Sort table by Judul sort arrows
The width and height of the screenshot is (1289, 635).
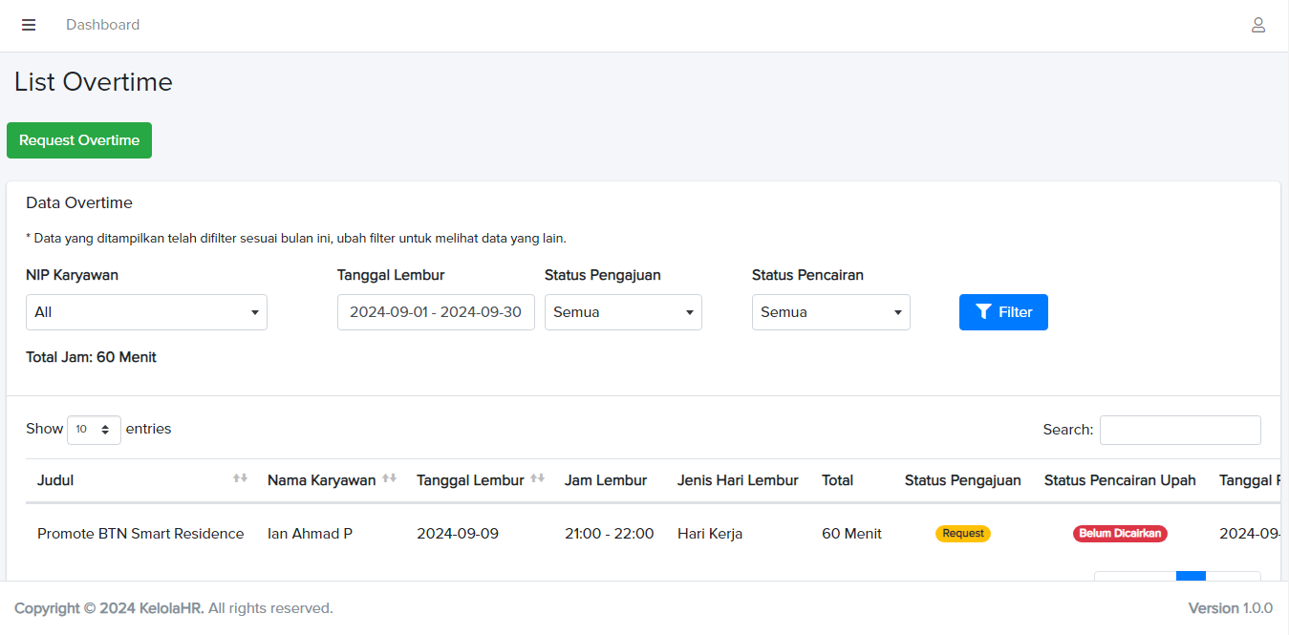point(240,478)
